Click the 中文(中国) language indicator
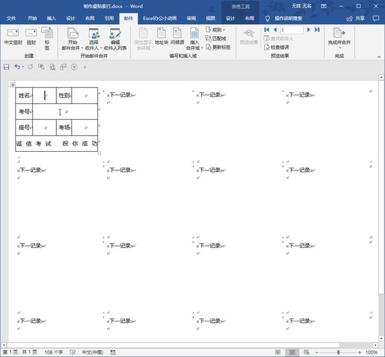 pyautogui.click(x=92, y=352)
